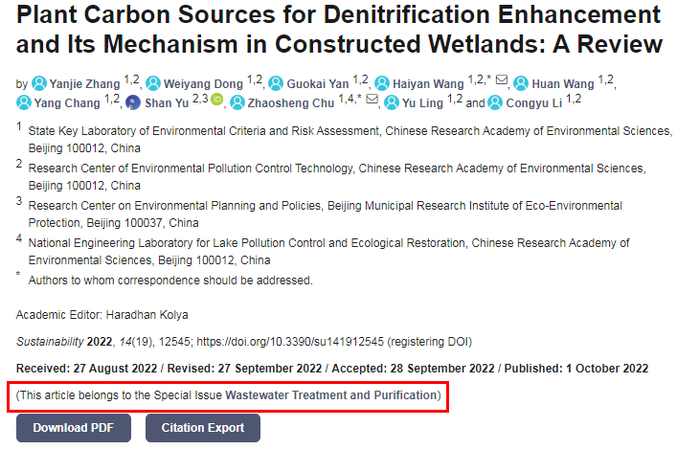Click the profile icon beside Huan Wang
The height and width of the screenshot is (450, 677).
tap(521, 84)
